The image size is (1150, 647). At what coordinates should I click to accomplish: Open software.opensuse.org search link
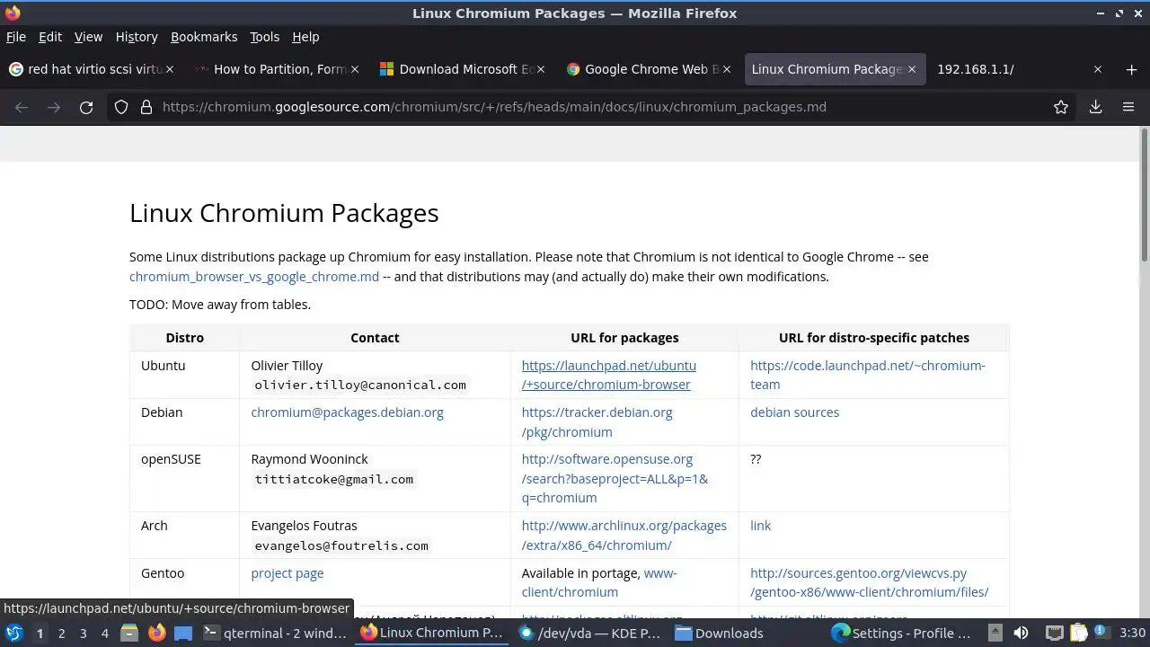click(x=615, y=478)
